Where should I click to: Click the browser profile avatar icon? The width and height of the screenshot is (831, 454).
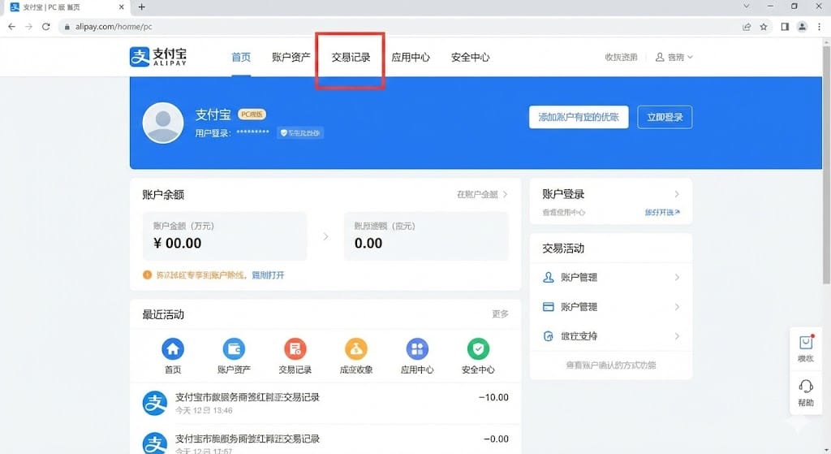pos(803,27)
